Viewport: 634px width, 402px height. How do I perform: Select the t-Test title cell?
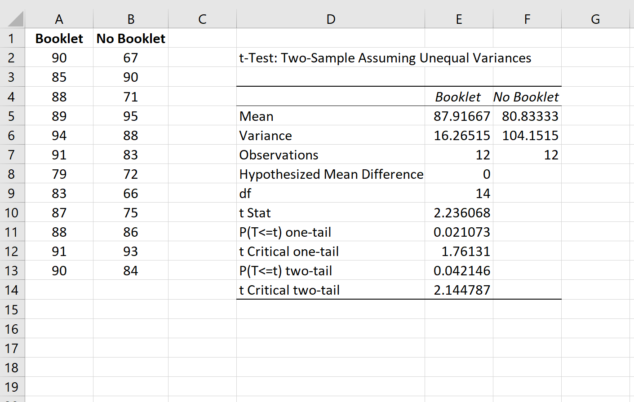[330, 58]
